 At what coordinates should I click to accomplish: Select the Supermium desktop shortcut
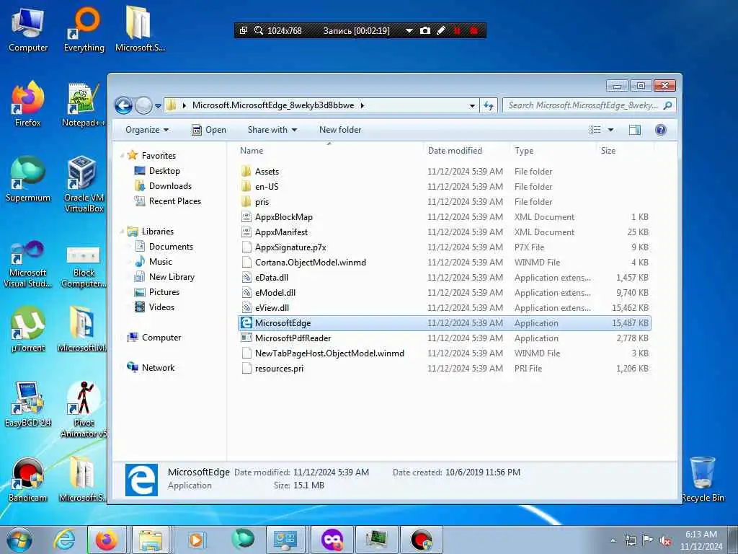[28, 180]
